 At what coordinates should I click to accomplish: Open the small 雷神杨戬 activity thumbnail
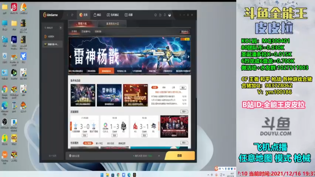(109, 95)
